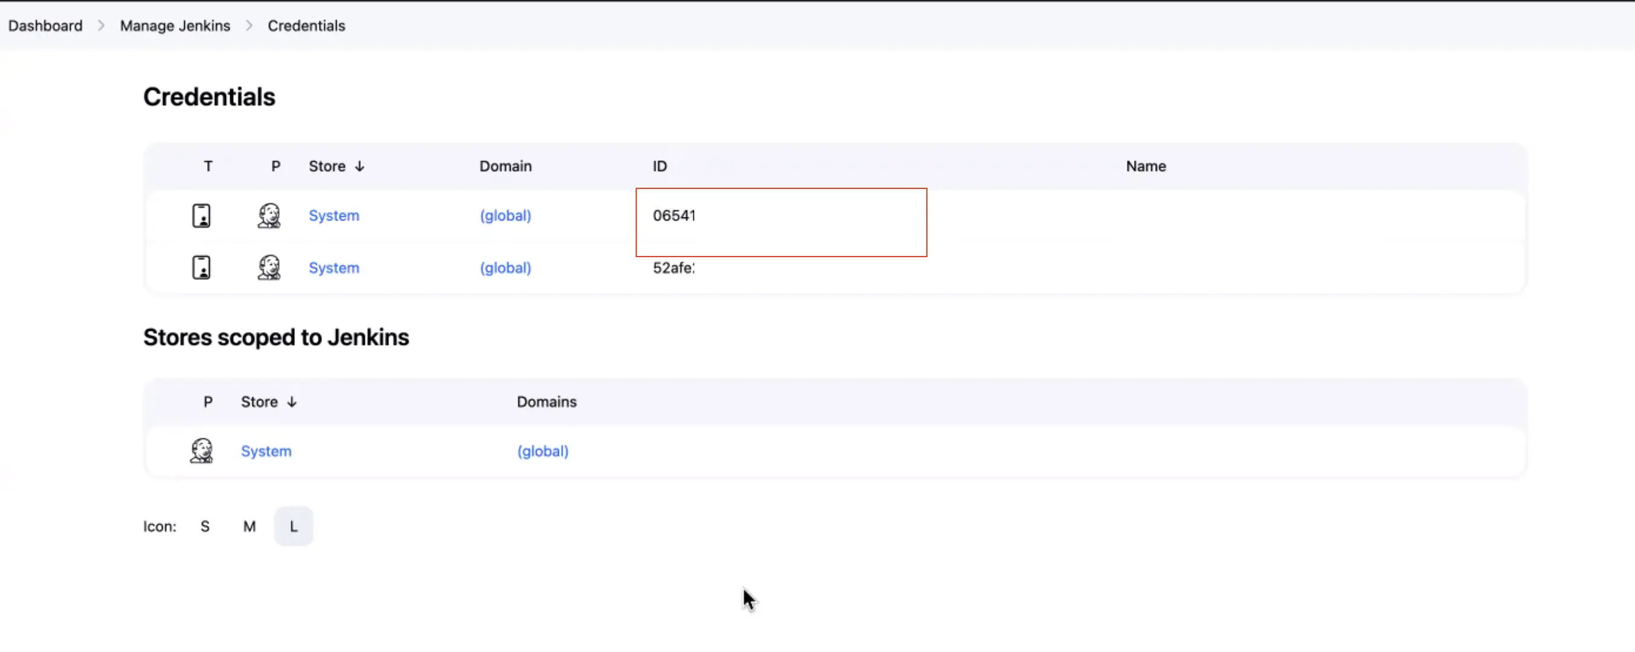Open (global) link in the Domains column
1635x652 pixels.
(x=543, y=451)
